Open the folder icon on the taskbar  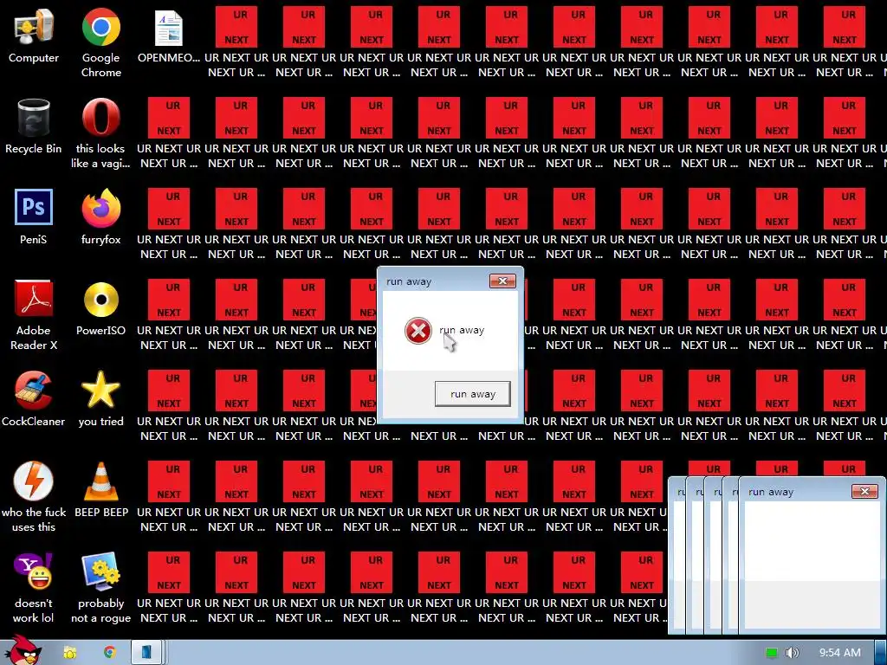click(69, 653)
